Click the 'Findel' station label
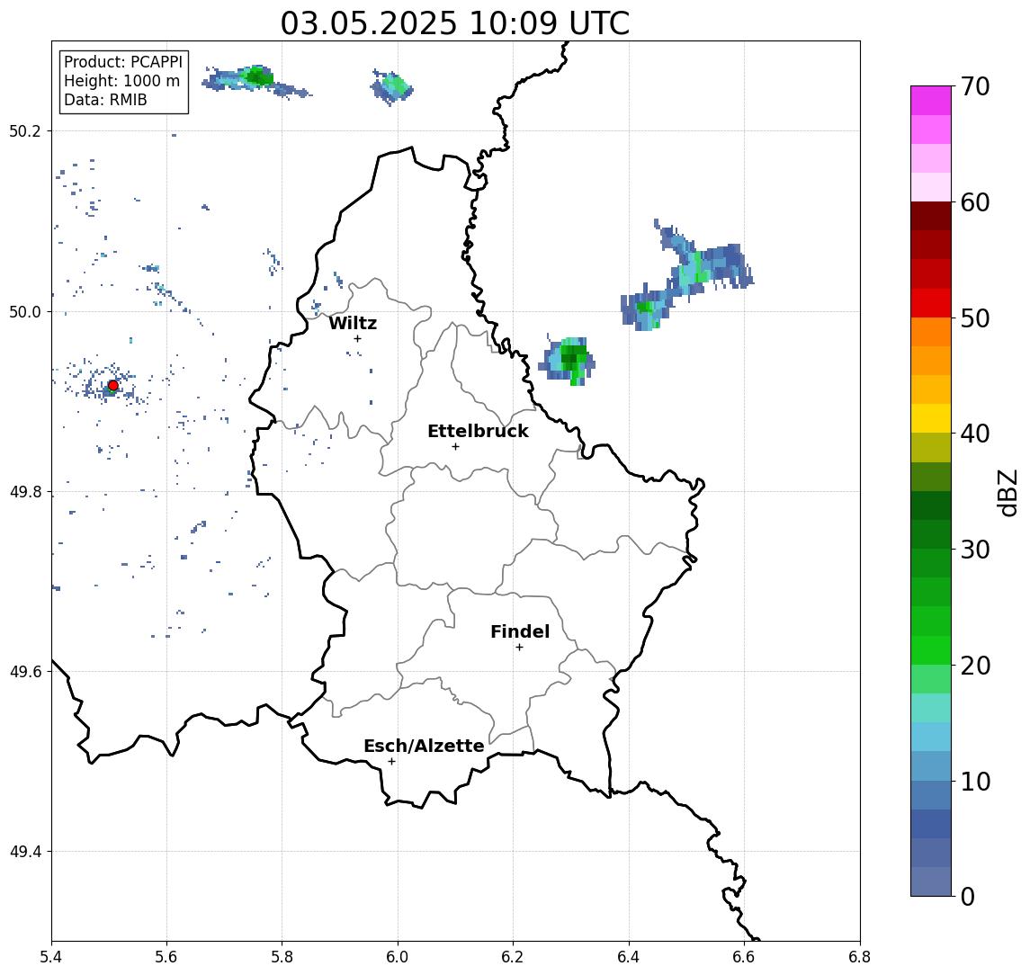This screenshot has height=975, width=1030. pos(520,631)
